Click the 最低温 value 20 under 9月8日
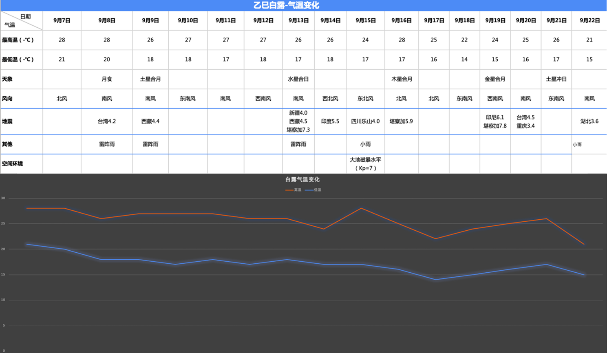607x353 pixels. 107,60
